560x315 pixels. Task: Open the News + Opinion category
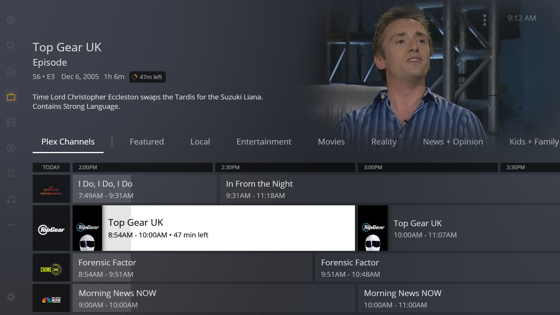(x=453, y=141)
